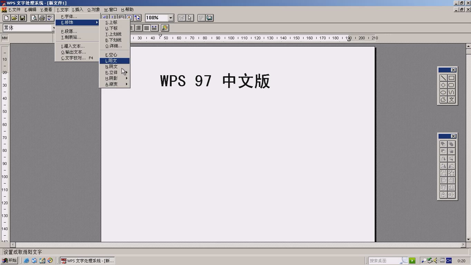The image size is (471, 265).
Task: Click the horizontal scrollbar right arrow
Action: pyautogui.click(x=463, y=245)
